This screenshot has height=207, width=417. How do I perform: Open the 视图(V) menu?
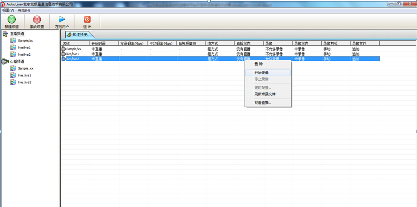(x=8, y=10)
